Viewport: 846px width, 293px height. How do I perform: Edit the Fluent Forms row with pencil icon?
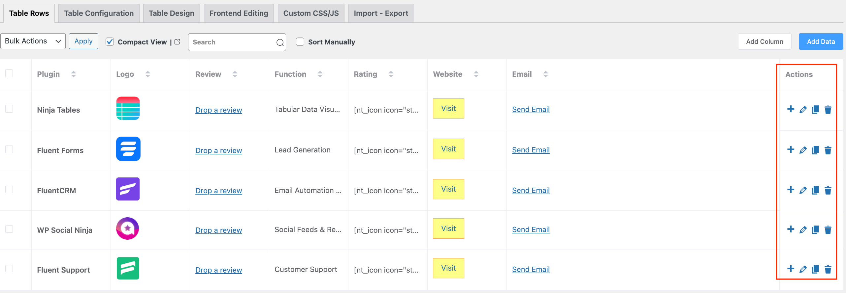[803, 150]
